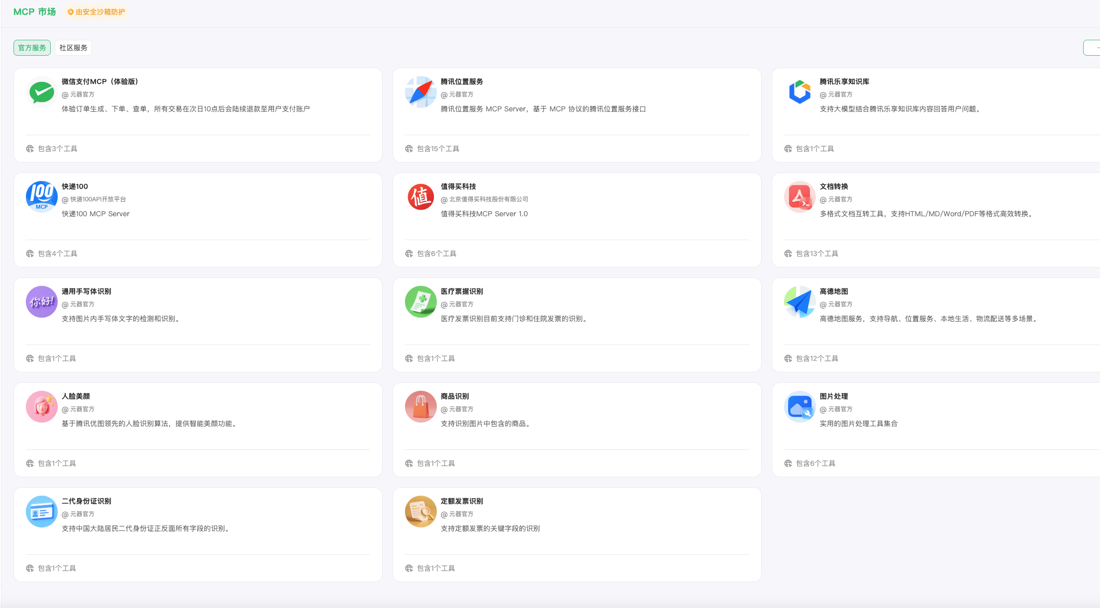This screenshot has width=1100, height=608.
Task: Select the 定额发票识别 magnifier icon
Action: (x=421, y=512)
